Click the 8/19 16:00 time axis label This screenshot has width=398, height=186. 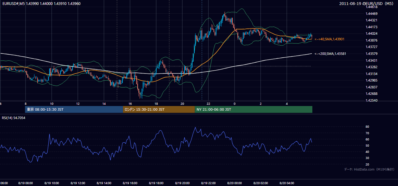[130, 183]
